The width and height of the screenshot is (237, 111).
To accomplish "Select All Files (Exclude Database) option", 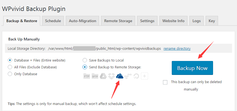I will (10, 67).
